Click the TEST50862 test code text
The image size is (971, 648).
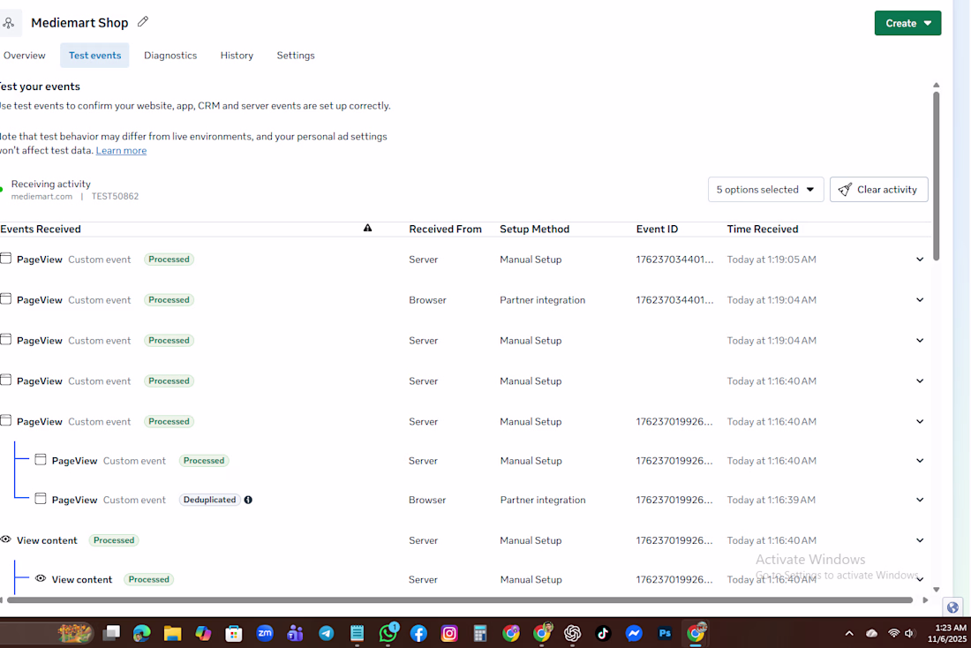115,196
